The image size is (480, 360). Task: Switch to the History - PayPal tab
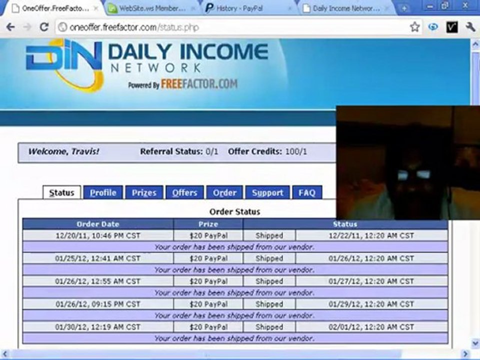point(248,8)
